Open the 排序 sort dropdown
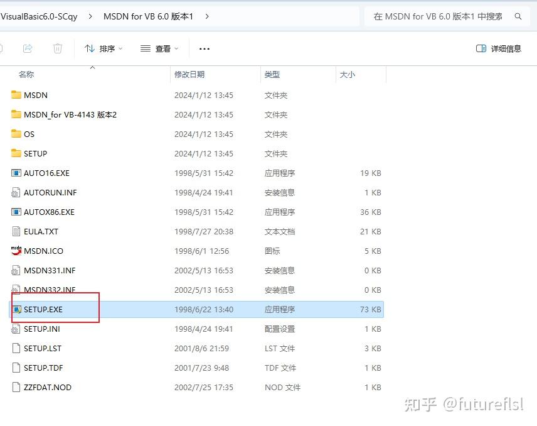Image resolution: width=537 pixels, height=426 pixels. pos(104,49)
